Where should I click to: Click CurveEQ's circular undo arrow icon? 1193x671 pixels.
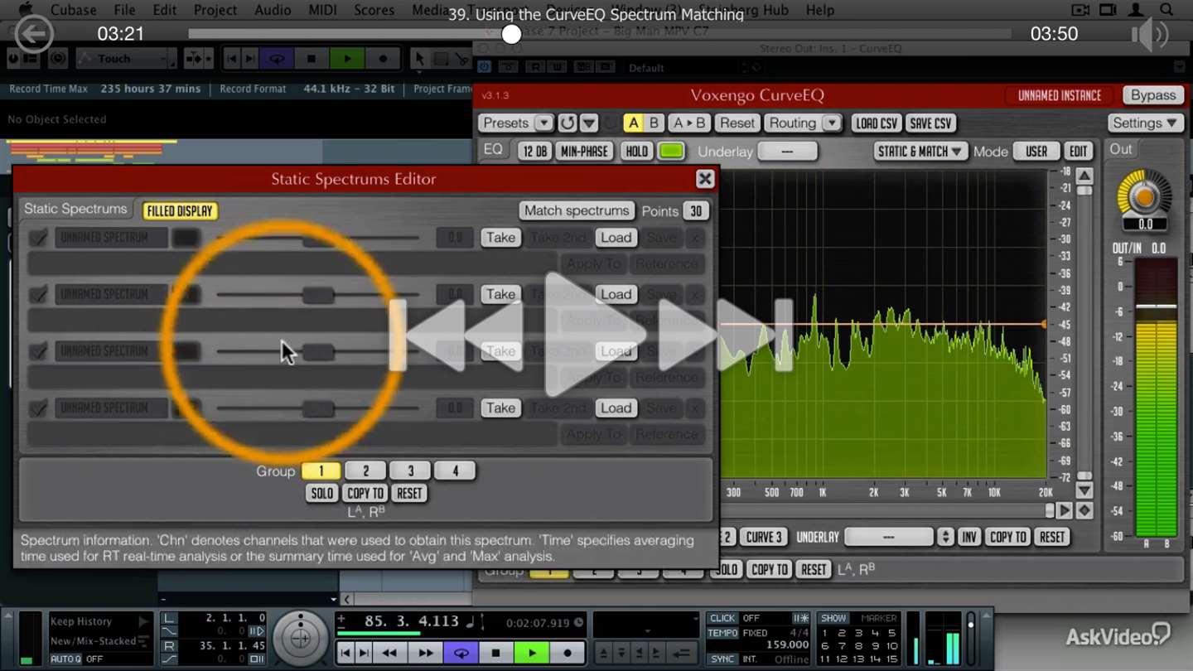pyautogui.click(x=568, y=123)
